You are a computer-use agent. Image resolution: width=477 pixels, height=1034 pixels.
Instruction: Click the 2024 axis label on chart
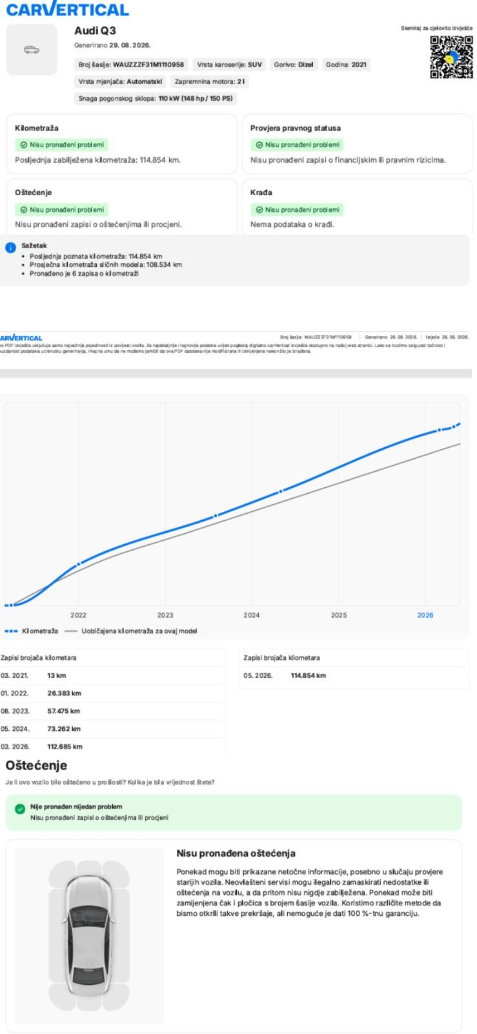pyautogui.click(x=252, y=615)
